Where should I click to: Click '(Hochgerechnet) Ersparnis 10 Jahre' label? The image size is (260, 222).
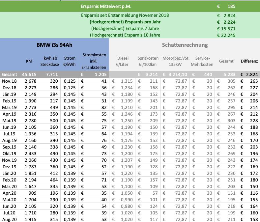(x=125, y=35)
